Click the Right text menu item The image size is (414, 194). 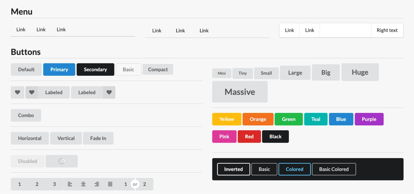387,30
